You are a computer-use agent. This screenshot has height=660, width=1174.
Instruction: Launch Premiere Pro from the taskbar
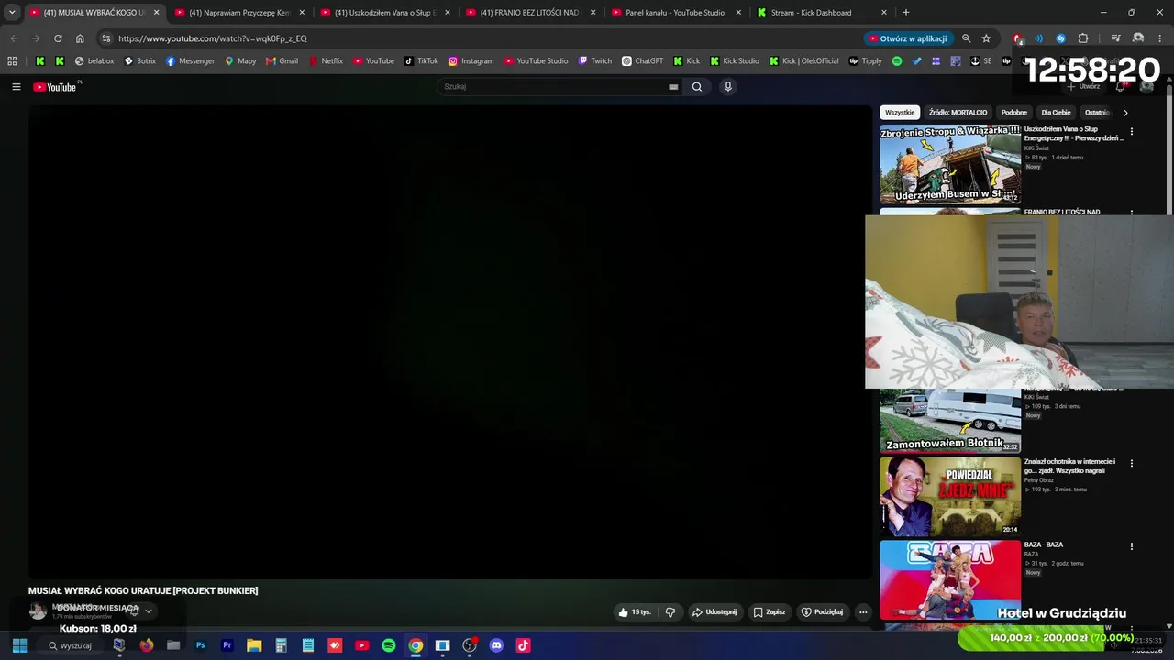227,645
